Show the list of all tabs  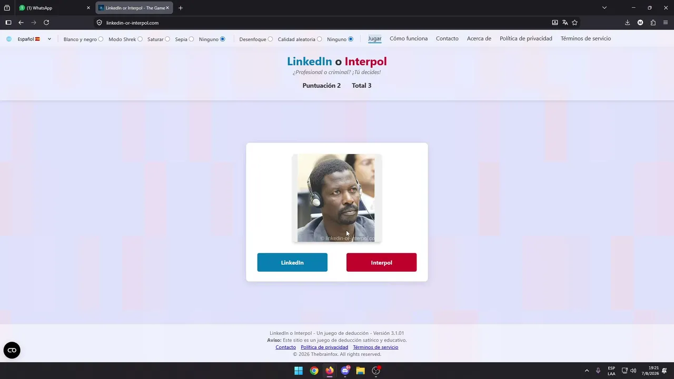(x=604, y=8)
